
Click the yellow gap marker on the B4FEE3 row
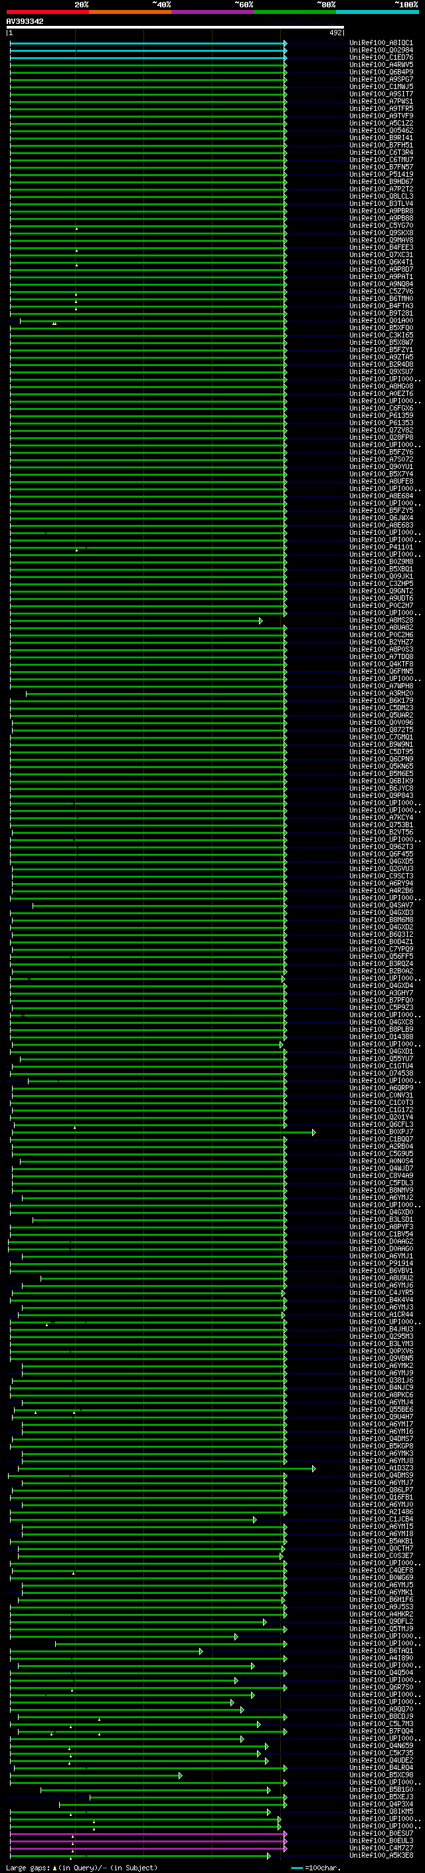(76, 250)
